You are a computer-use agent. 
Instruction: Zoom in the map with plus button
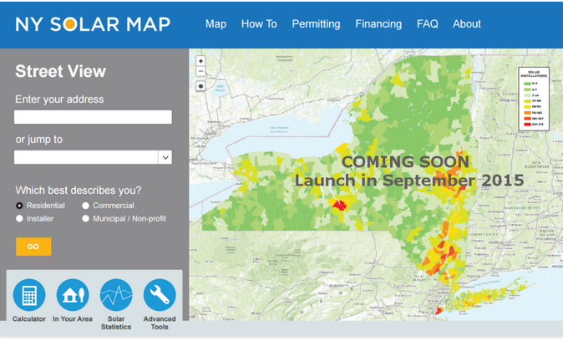tap(201, 61)
